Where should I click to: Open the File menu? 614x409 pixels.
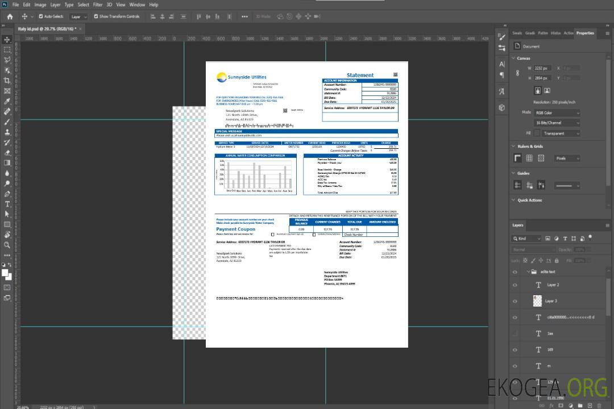point(16,5)
